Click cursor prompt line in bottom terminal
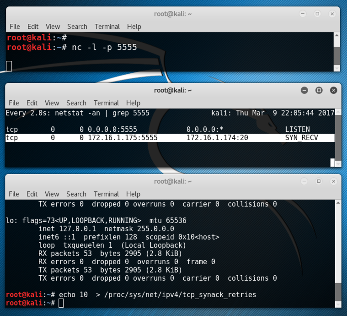Viewport: 347px width, 316px height. 35,303
